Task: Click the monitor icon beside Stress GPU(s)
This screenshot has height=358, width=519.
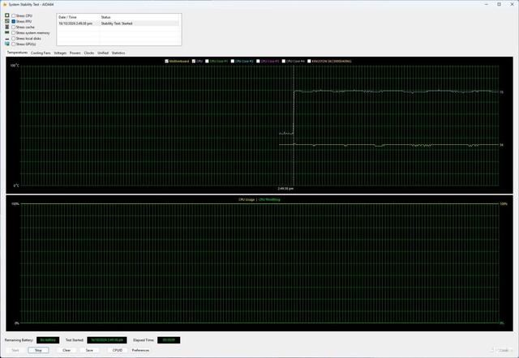Action: (7, 44)
